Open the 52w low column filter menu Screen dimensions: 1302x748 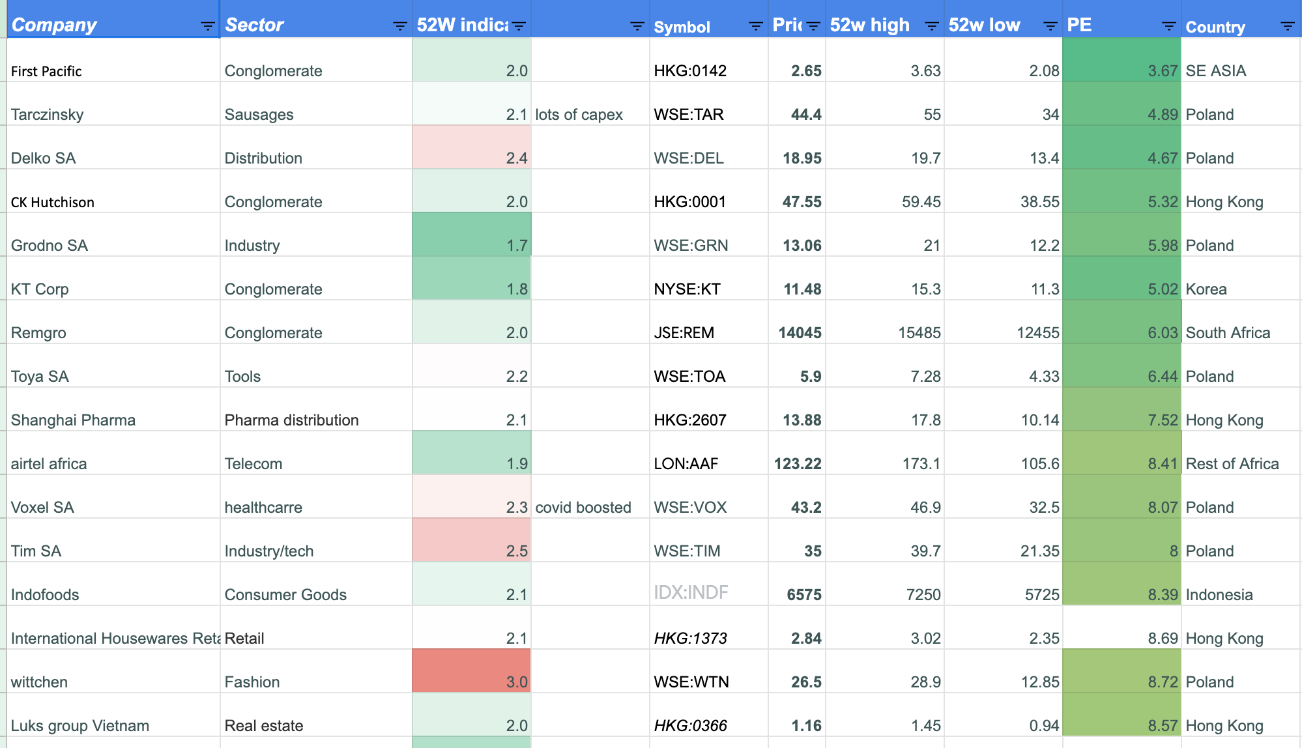tap(1050, 26)
